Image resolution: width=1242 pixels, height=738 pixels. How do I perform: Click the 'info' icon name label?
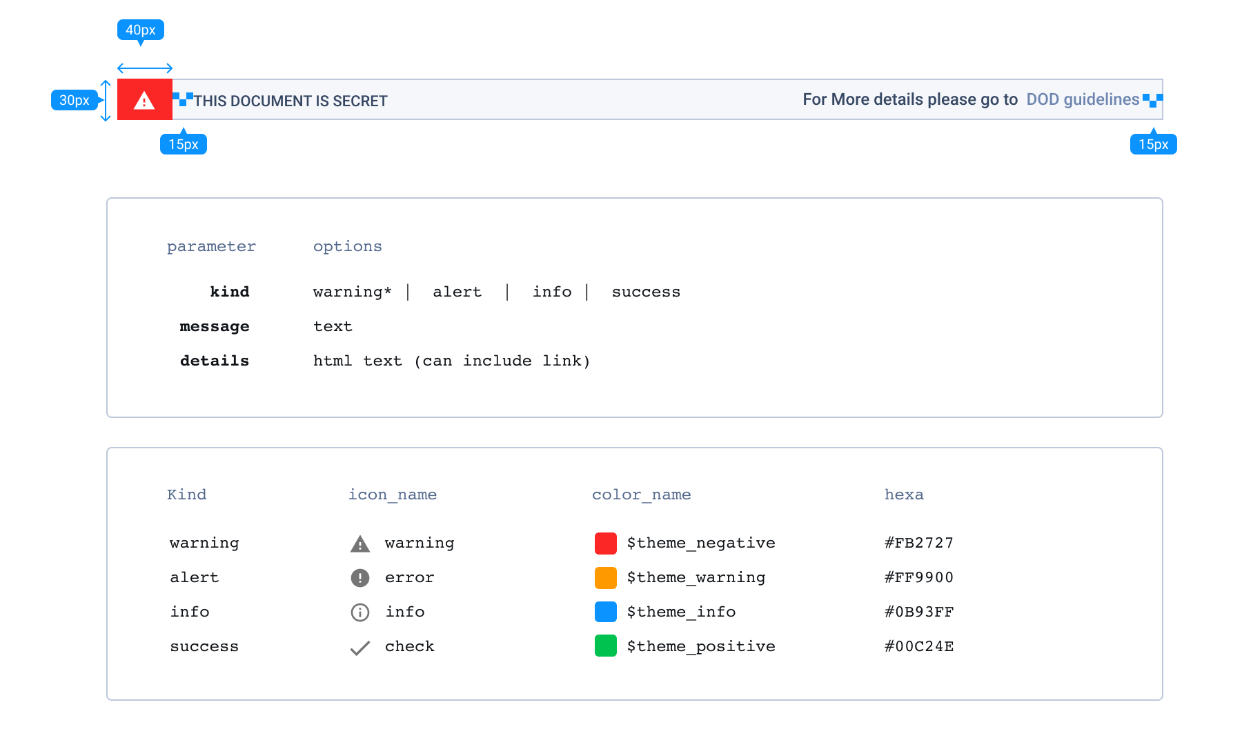pyautogui.click(x=405, y=612)
